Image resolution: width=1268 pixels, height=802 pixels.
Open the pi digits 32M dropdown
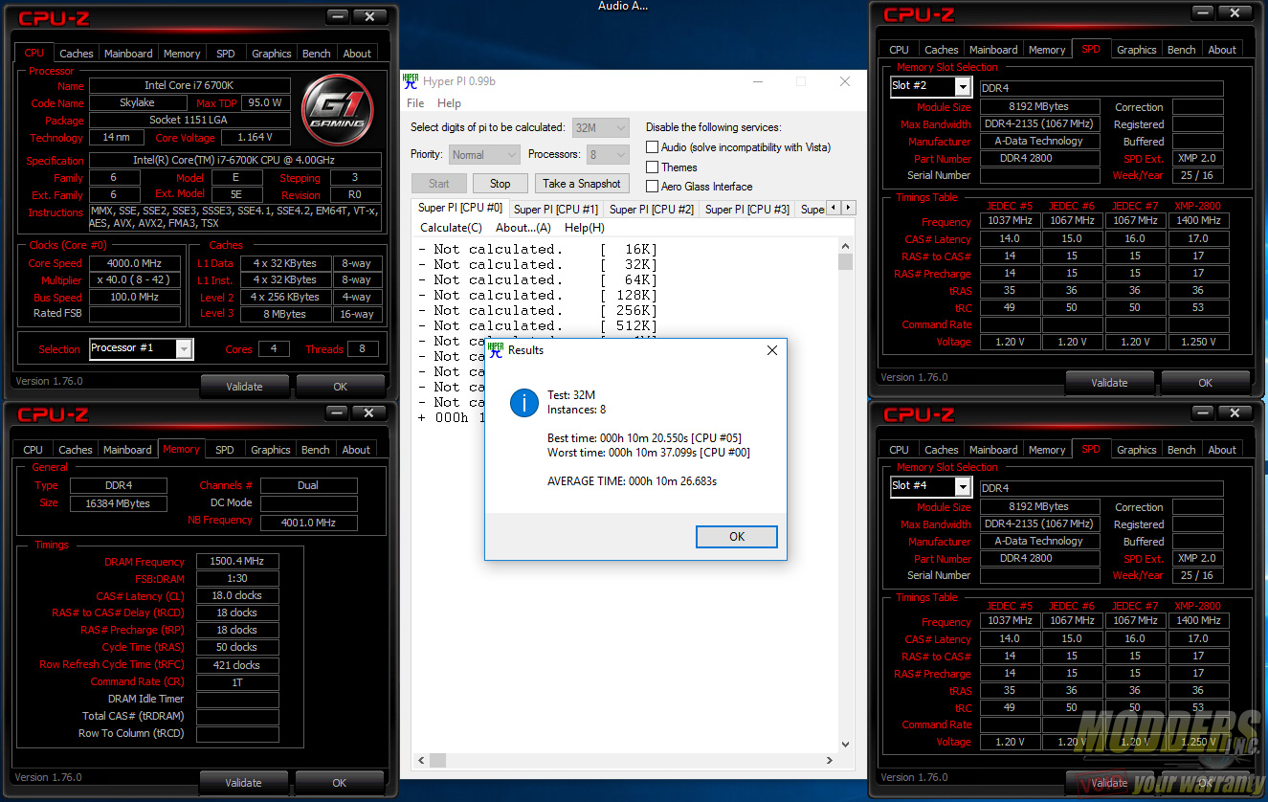(x=601, y=127)
